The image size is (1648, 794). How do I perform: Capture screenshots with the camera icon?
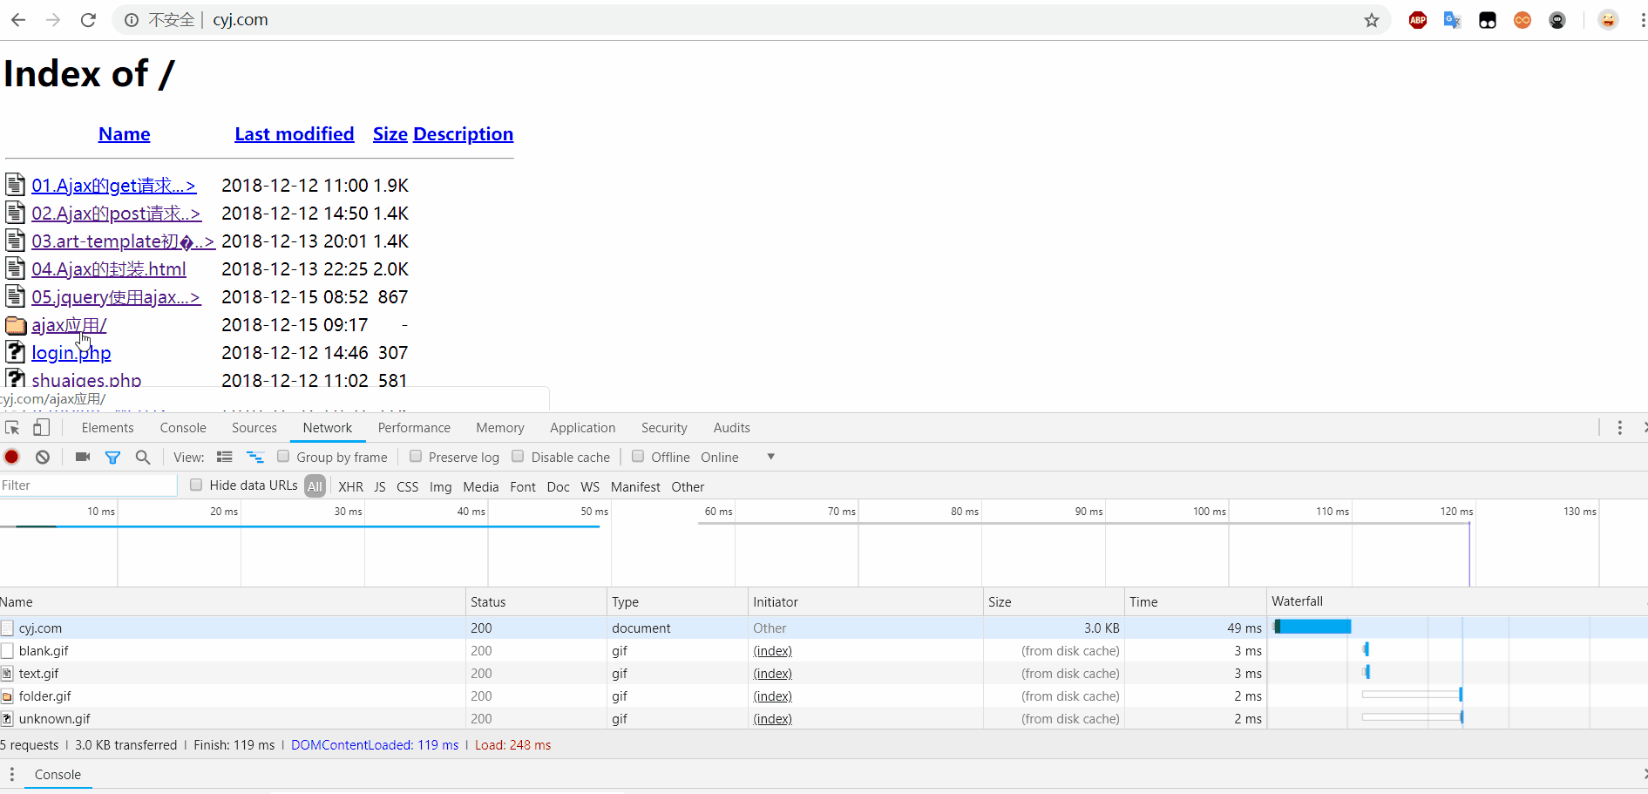click(x=83, y=457)
